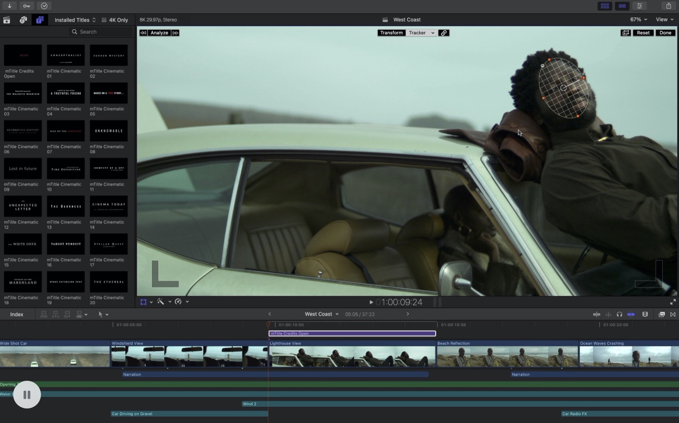The height and width of the screenshot is (423, 679).
Task: Enable the 4K Only checkbox
Action: (x=104, y=20)
